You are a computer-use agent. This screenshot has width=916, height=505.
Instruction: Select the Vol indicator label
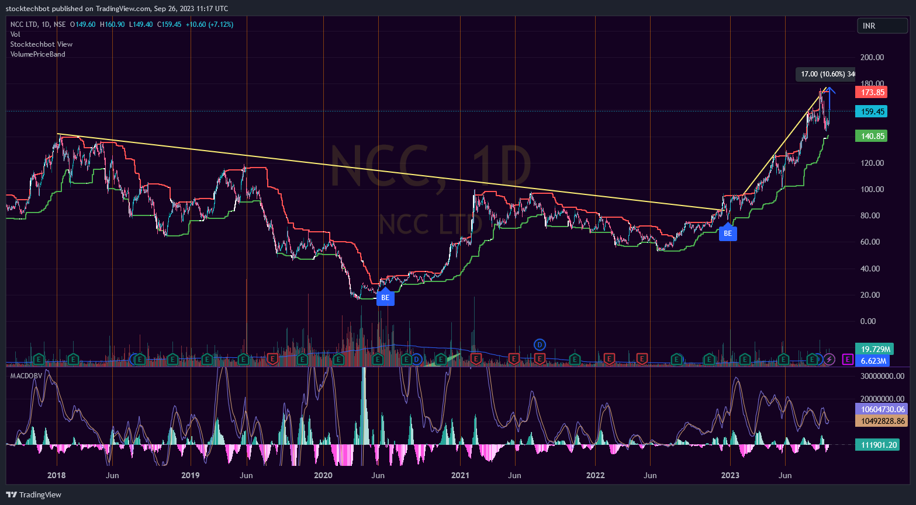coord(15,34)
